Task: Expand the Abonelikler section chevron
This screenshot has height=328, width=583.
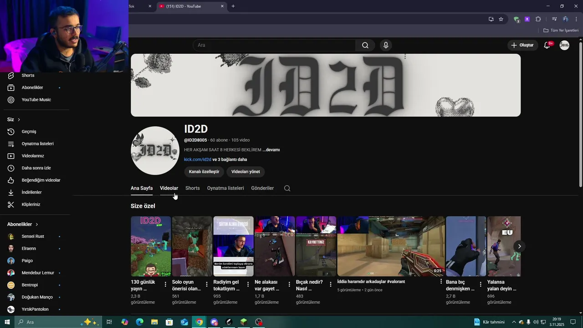Action: coord(37,225)
